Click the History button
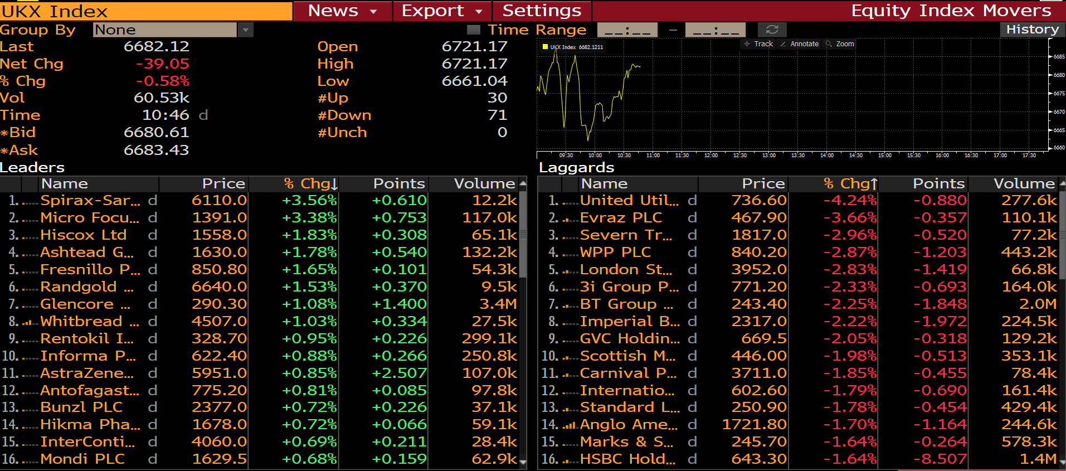1066x471 pixels. pyautogui.click(x=1032, y=30)
